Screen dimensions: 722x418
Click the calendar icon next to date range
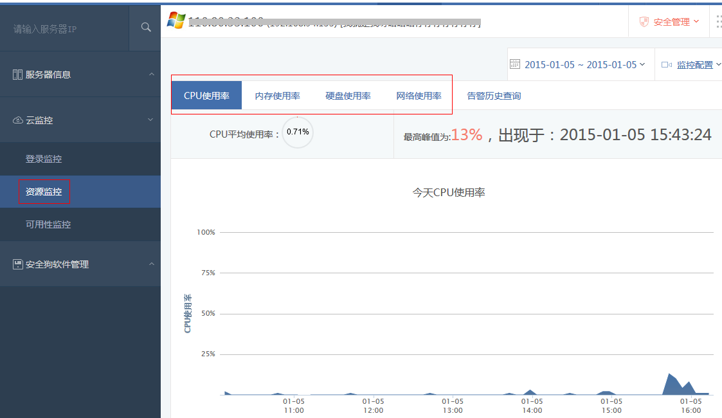point(514,64)
